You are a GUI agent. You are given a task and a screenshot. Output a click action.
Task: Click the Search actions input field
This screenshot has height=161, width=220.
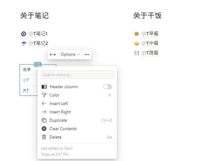tap(77, 75)
